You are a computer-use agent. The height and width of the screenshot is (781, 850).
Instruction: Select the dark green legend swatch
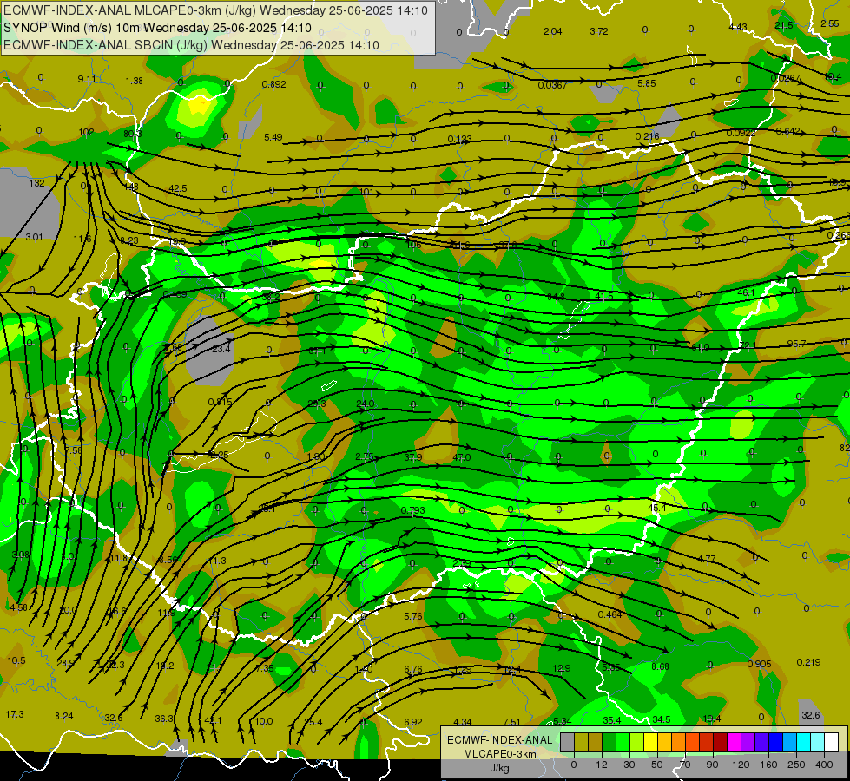[x=609, y=742]
